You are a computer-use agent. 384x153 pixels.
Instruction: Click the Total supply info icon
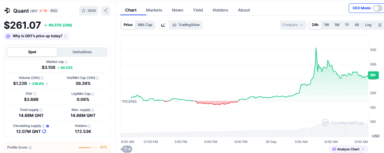click(x=41, y=110)
